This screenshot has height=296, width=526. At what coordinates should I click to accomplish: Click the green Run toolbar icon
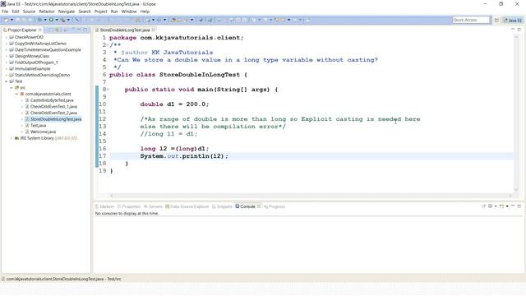tap(51, 20)
